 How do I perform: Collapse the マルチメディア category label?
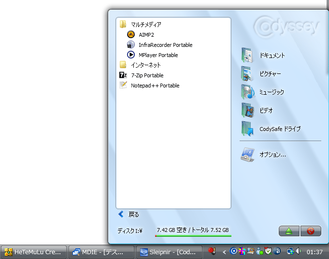pyautogui.click(x=146, y=25)
